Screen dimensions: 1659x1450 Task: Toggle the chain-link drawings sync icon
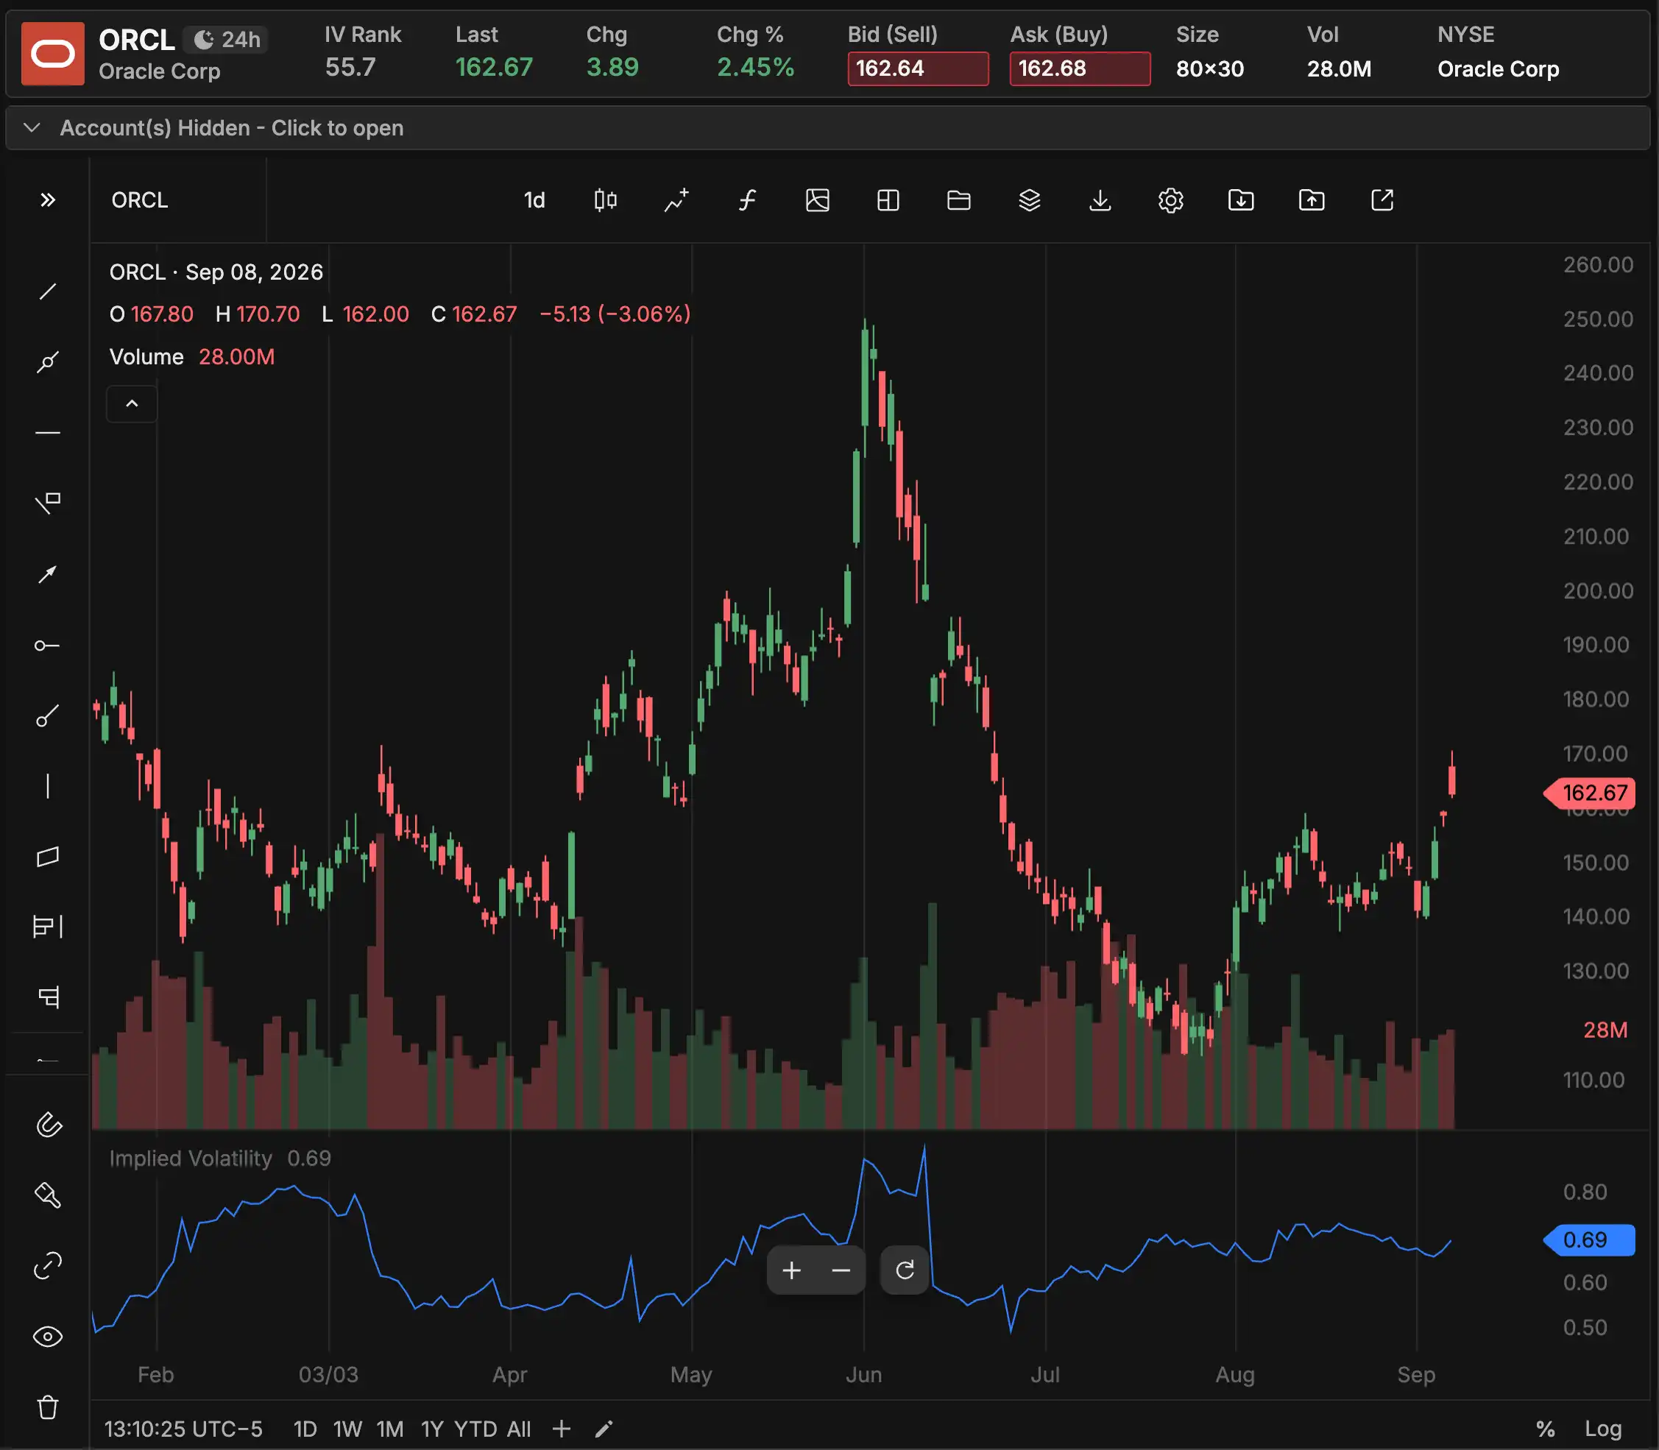coord(48,1265)
